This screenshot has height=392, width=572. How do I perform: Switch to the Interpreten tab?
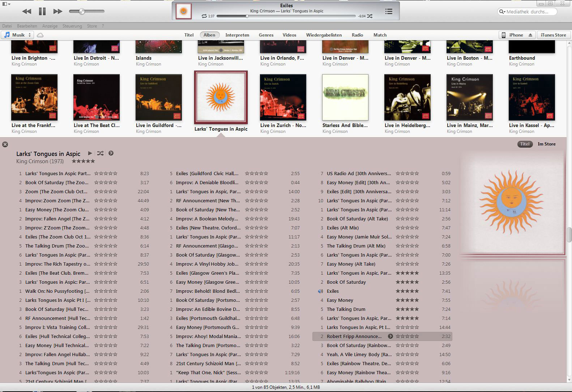(x=237, y=35)
